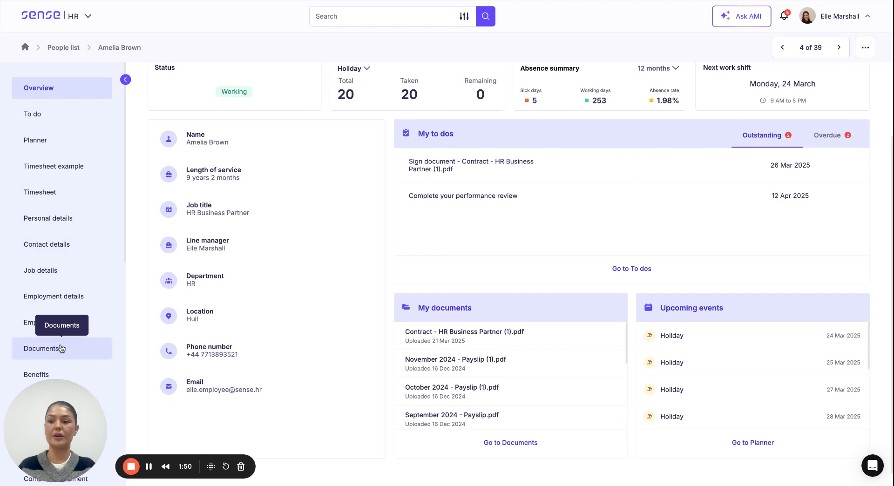
Task: Open the notifications bell icon
Action: pyautogui.click(x=783, y=15)
